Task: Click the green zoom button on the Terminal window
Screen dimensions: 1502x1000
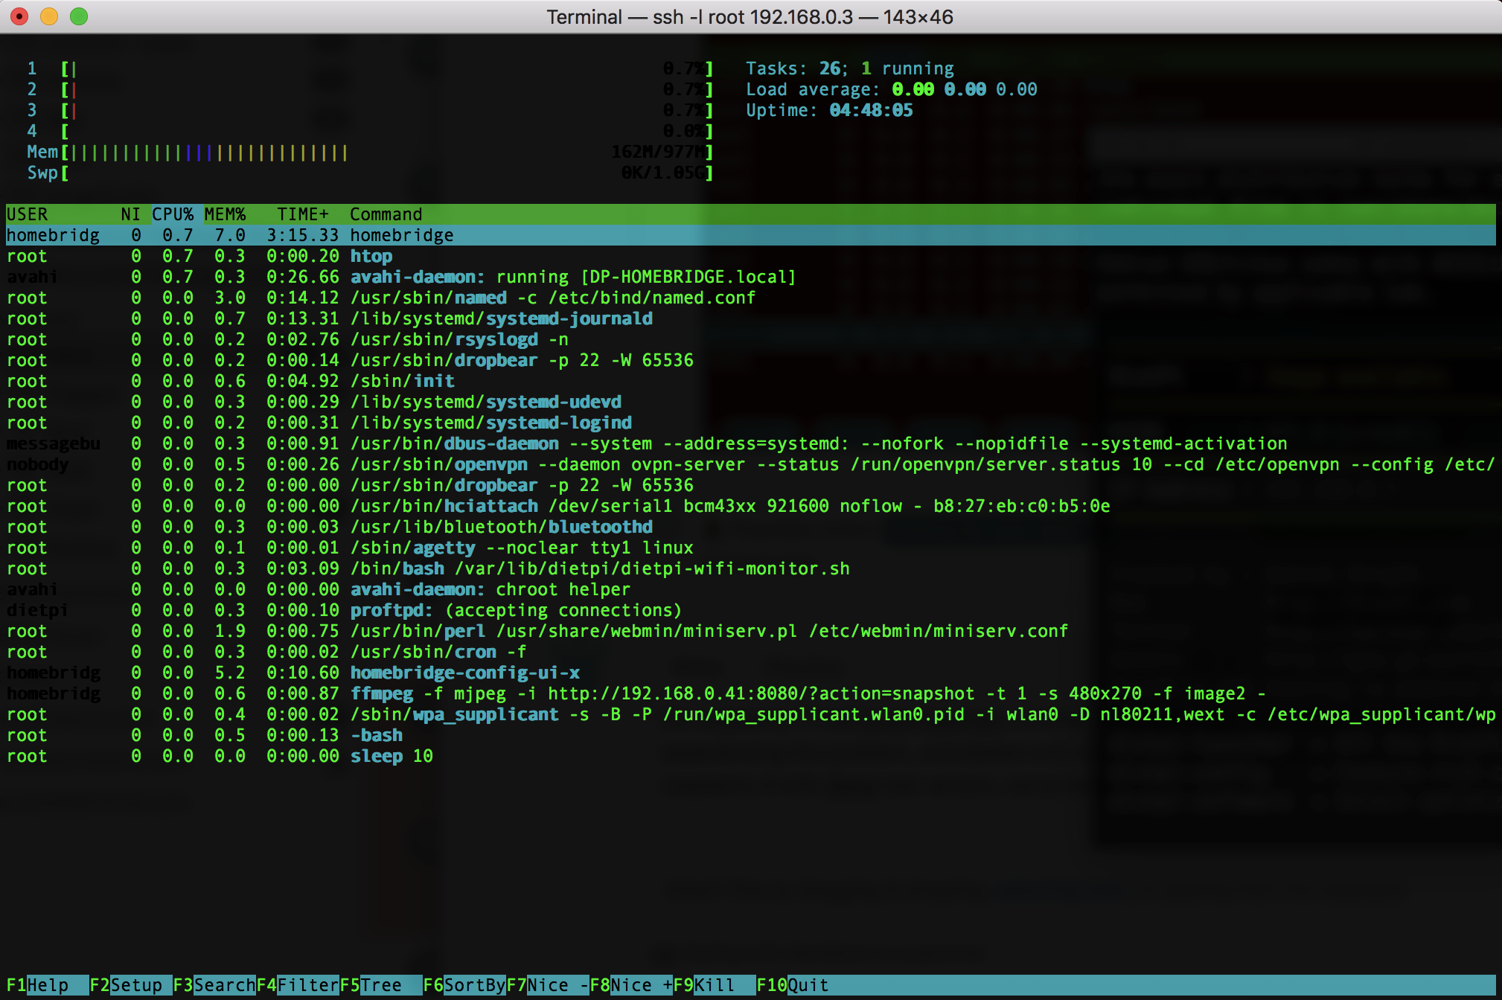Action: (x=77, y=16)
